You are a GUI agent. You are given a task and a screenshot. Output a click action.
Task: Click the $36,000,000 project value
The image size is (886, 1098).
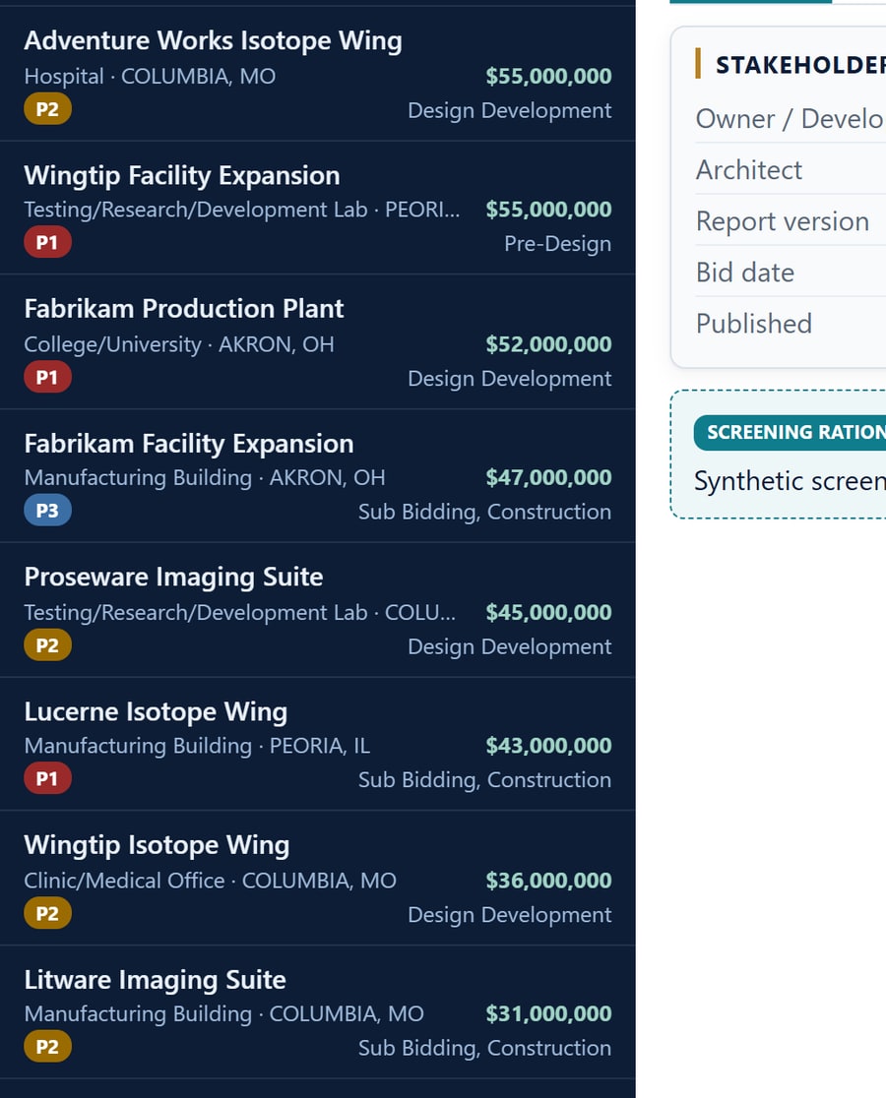point(548,881)
